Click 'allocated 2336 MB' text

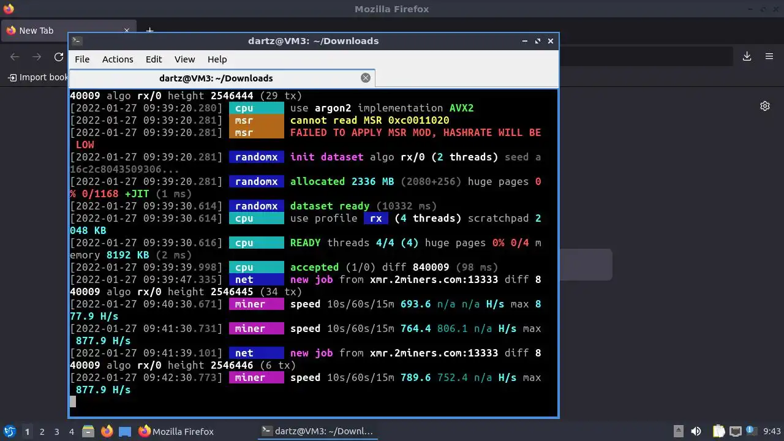pyautogui.click(x=342, y=182)
